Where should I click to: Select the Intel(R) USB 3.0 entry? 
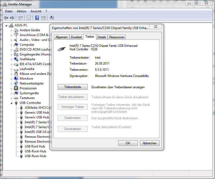point(37,132)
